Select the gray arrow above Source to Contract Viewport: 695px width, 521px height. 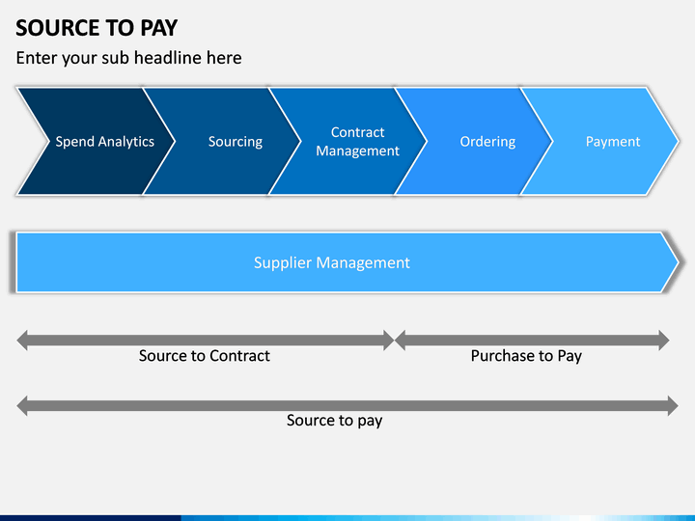(206, 341)
